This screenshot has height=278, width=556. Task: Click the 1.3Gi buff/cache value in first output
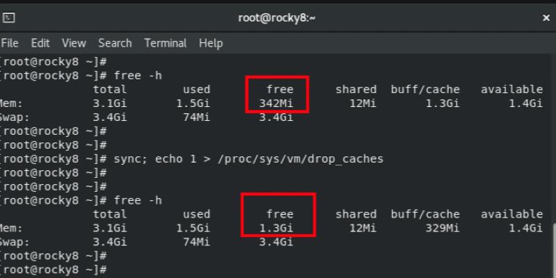(443, 104)
